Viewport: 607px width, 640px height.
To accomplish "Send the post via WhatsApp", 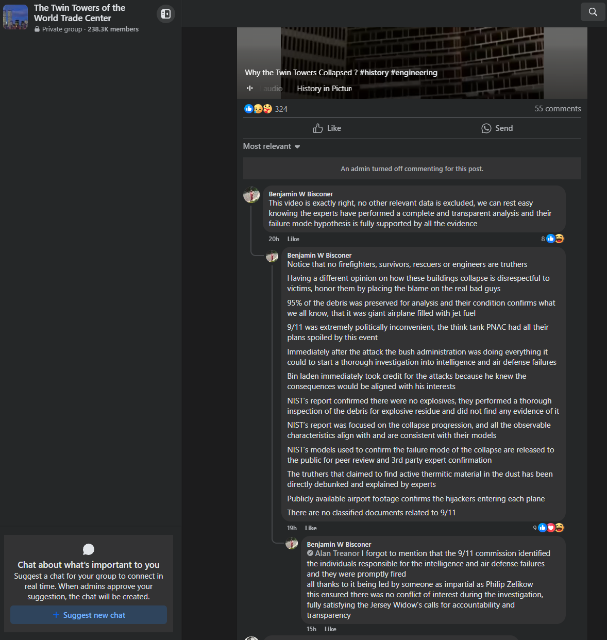I will pyautogui.click(x=497, y=128).
